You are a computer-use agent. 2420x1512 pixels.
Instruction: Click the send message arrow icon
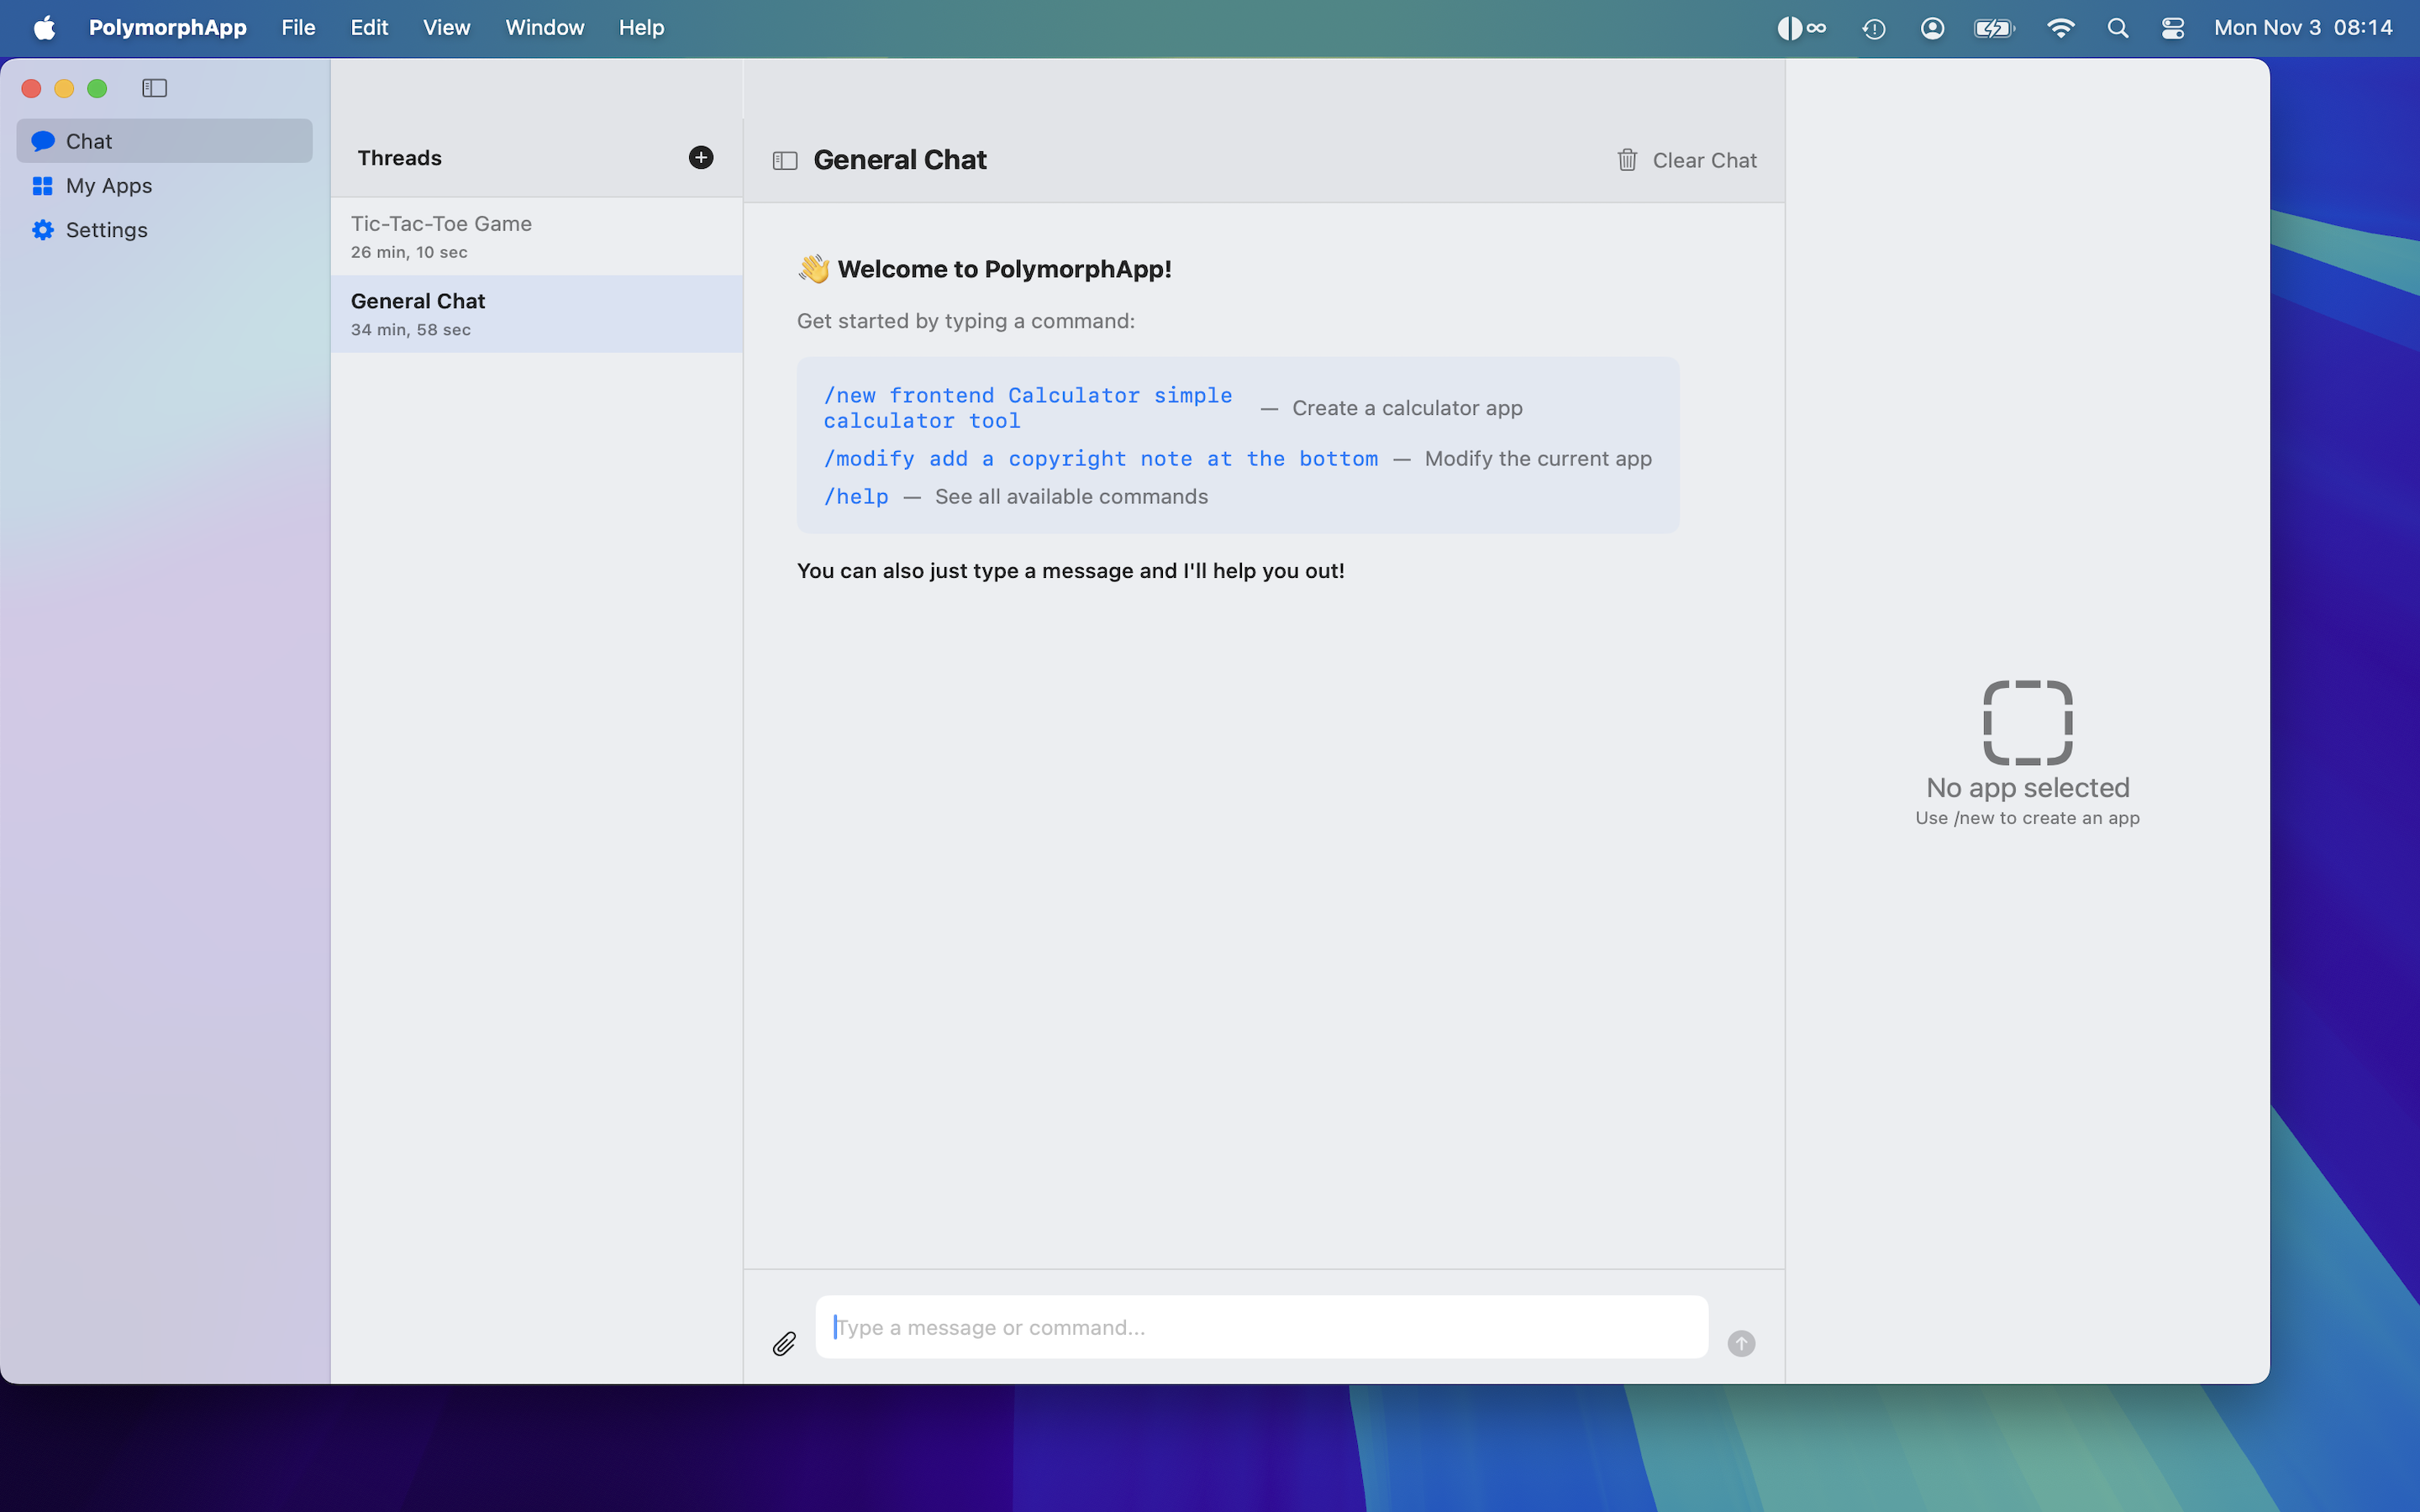[1741, 1343]
